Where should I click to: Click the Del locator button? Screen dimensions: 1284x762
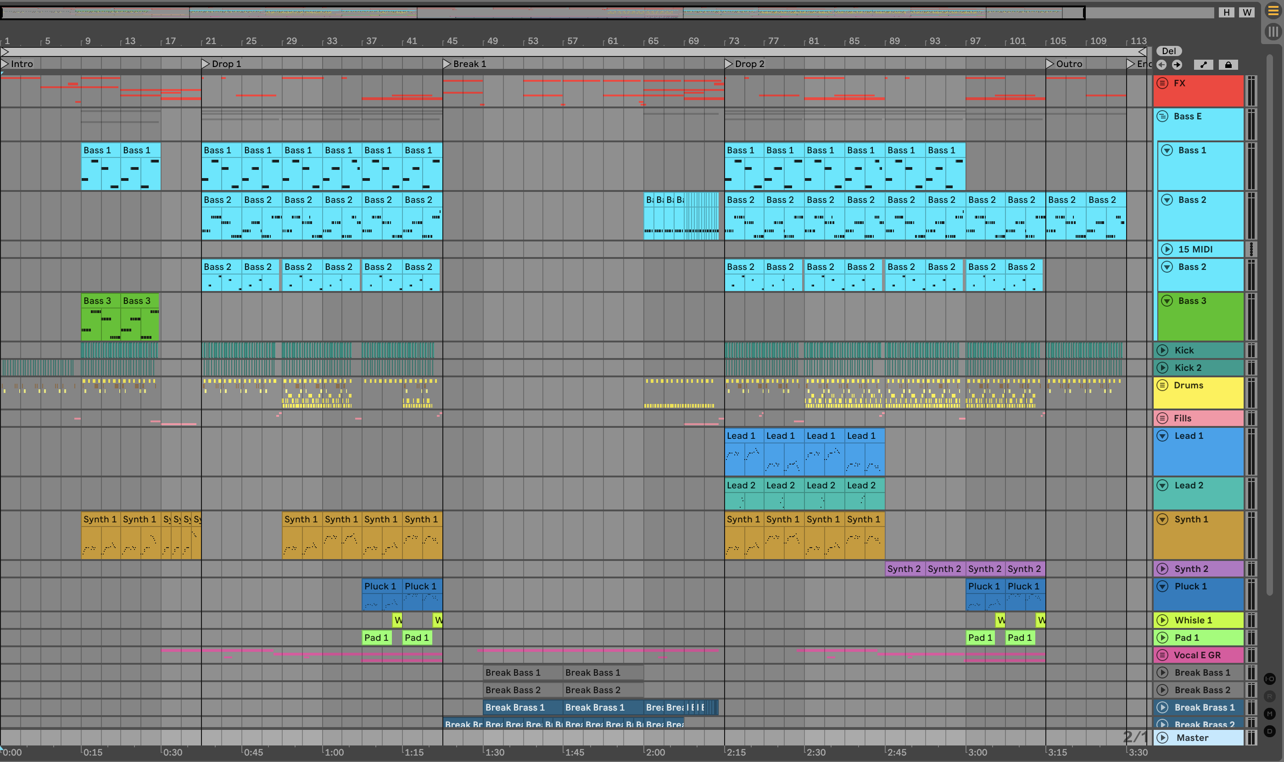(x=1169, y=51)
